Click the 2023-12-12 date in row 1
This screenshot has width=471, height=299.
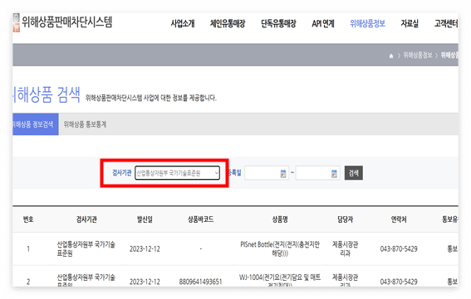[145, 249]
